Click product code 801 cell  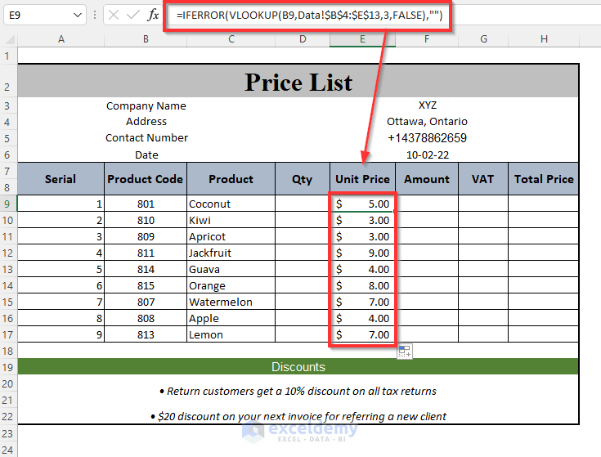[x=146, y=204]
